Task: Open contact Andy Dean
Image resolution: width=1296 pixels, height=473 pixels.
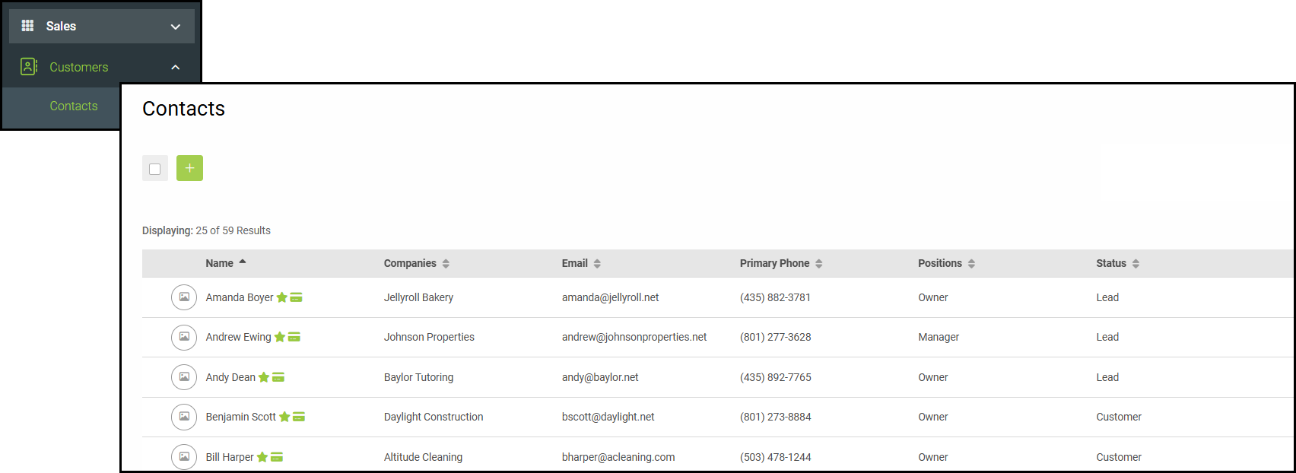Action: (230, 377)
